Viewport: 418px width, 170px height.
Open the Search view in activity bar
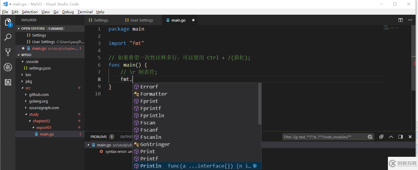tap(8, 37)
